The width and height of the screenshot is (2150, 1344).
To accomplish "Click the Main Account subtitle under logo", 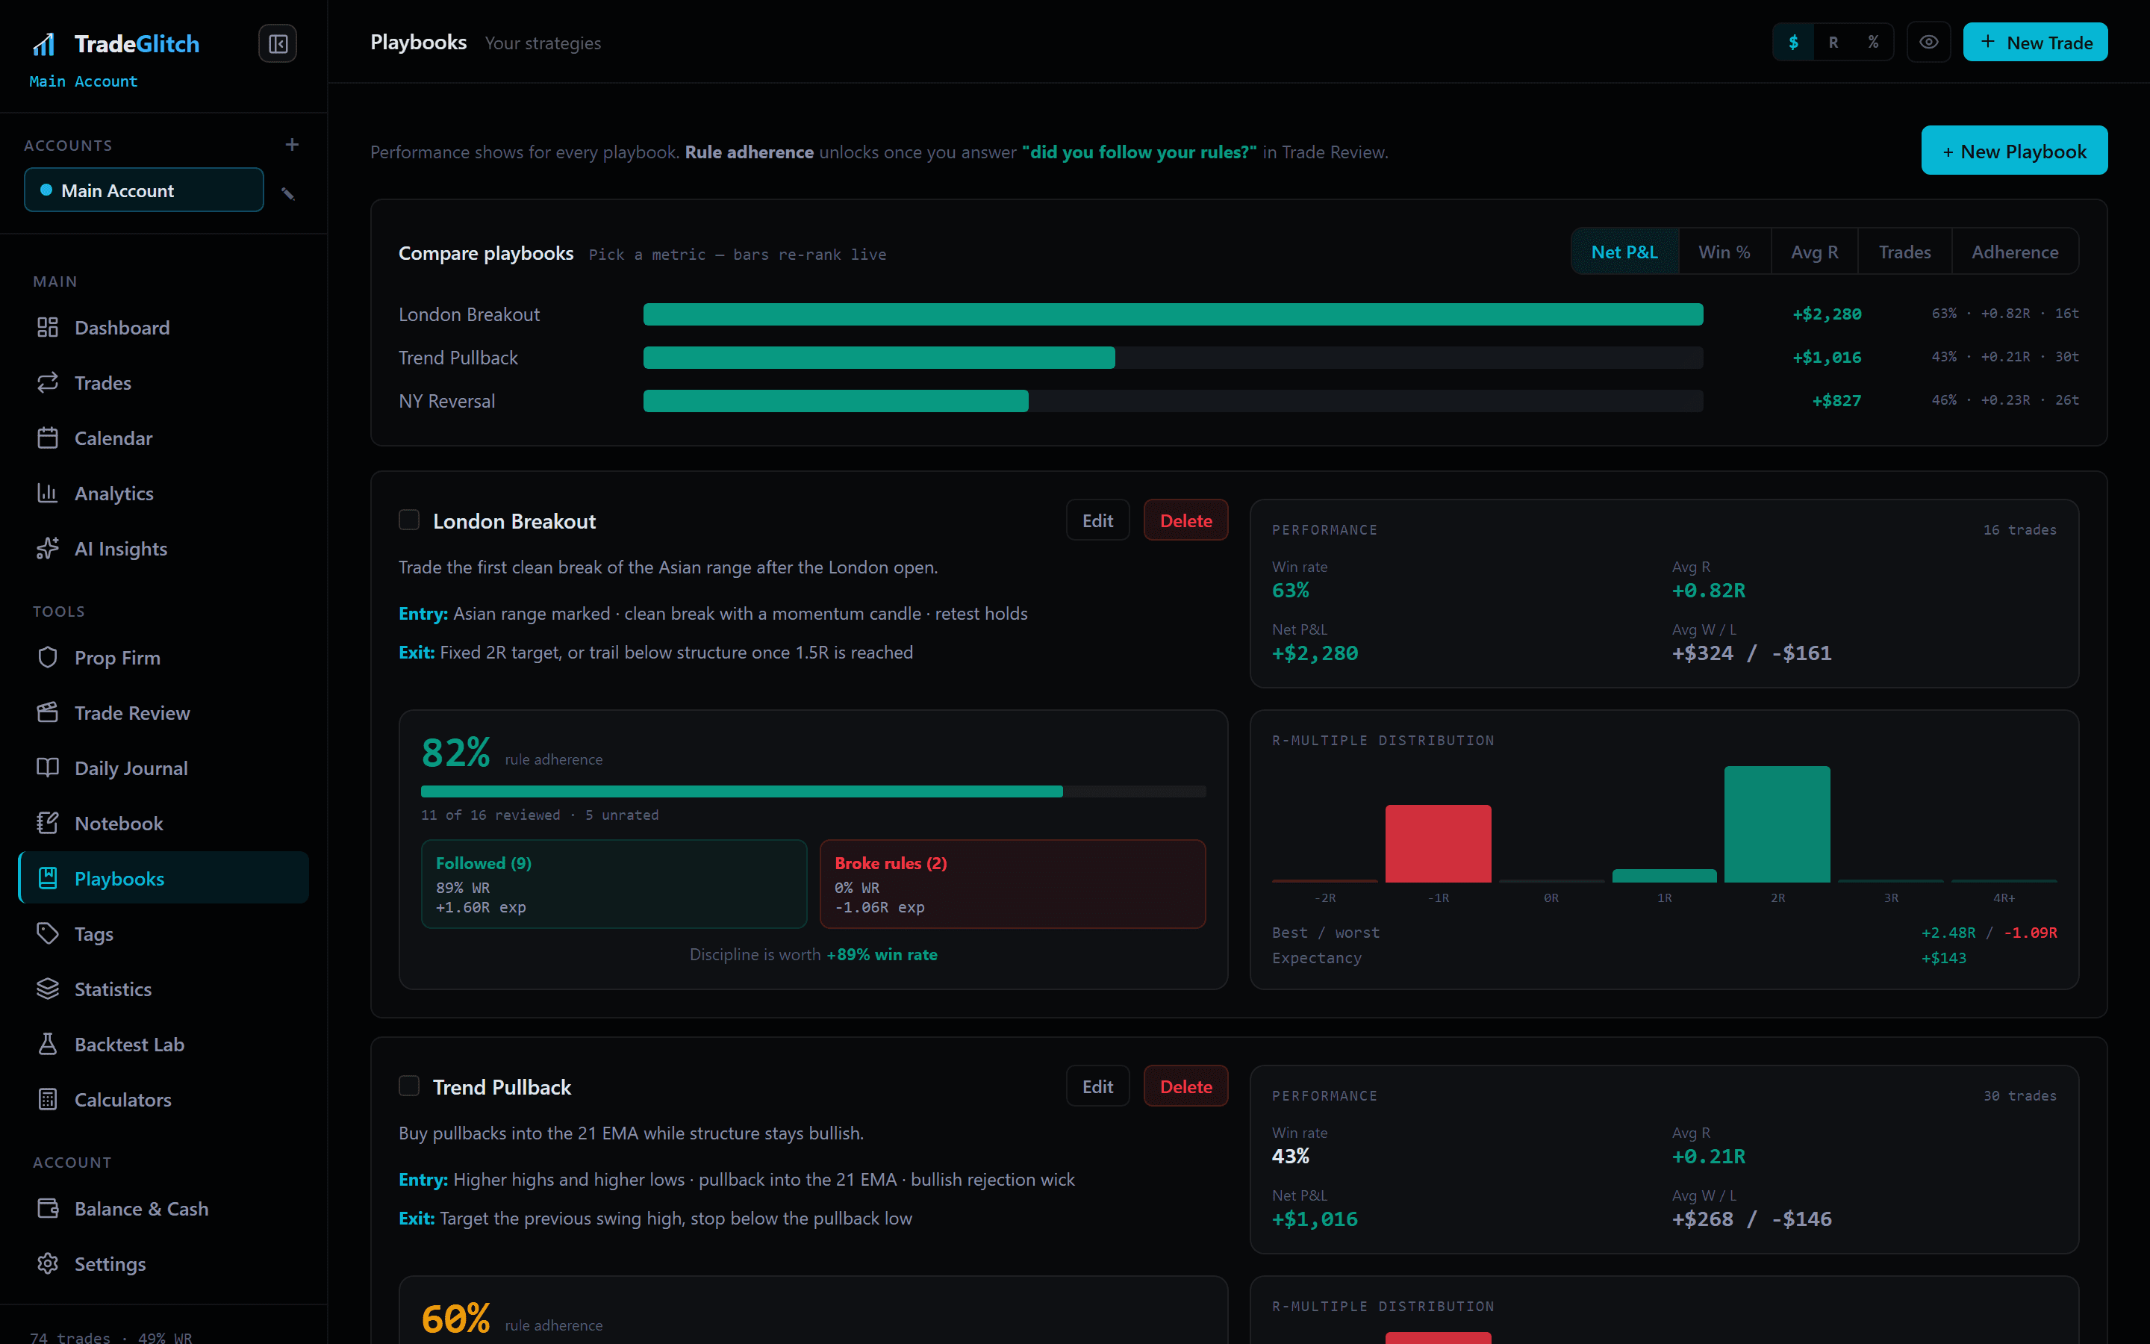I will 84,81.
